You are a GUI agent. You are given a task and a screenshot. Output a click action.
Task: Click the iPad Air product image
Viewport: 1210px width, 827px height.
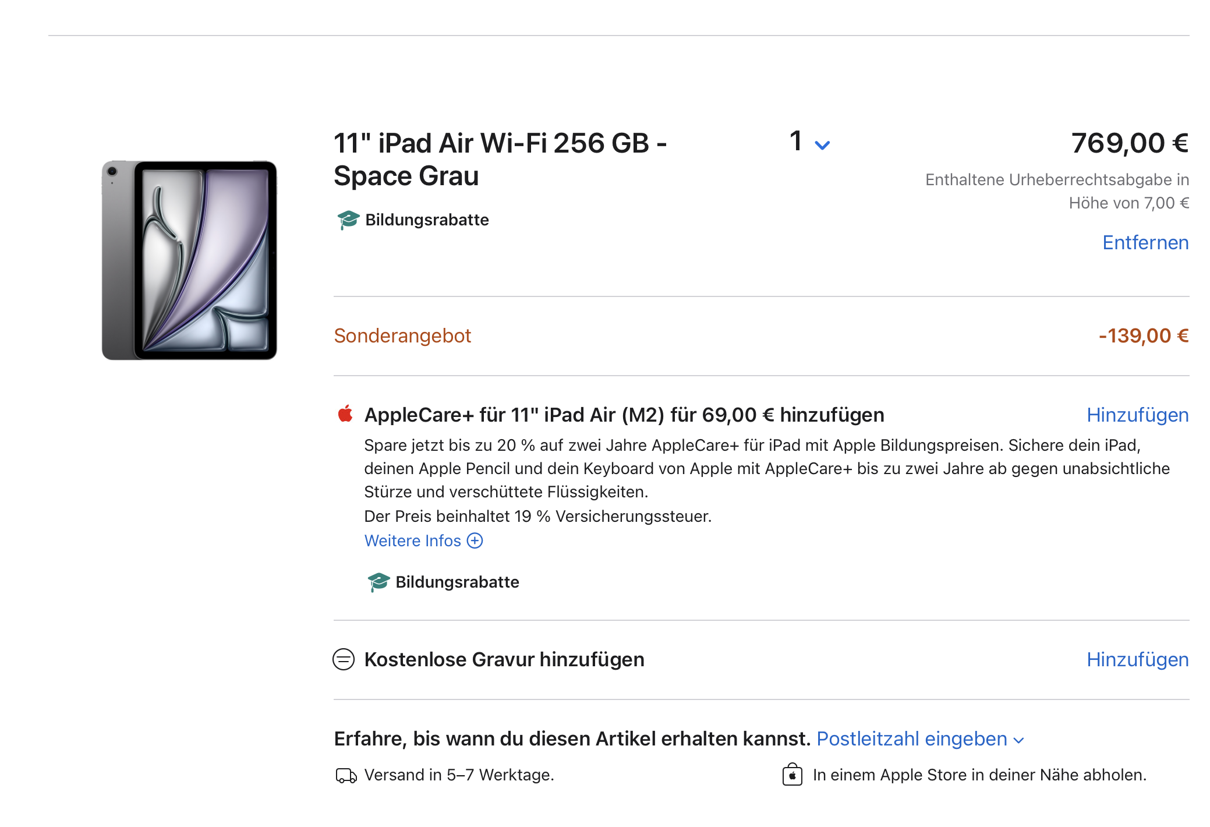[x=189, y=260]
